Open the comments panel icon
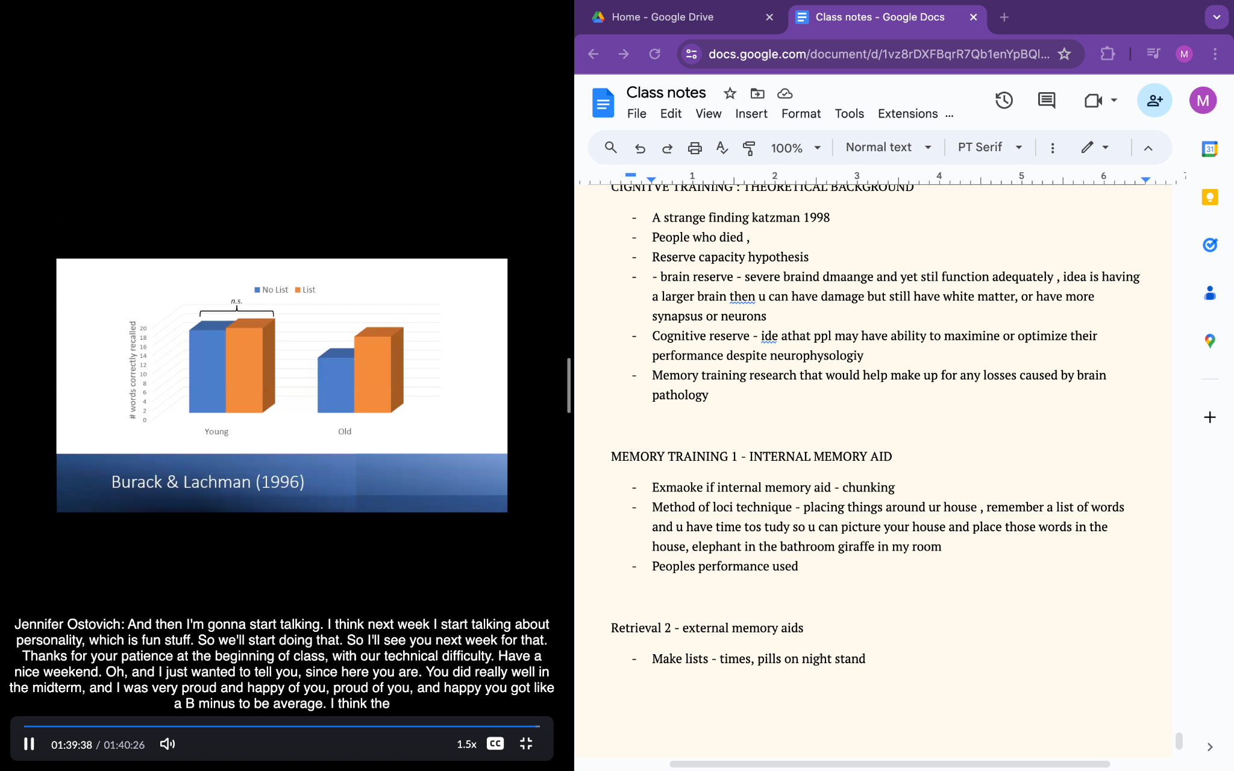 tap(1047, 101)
